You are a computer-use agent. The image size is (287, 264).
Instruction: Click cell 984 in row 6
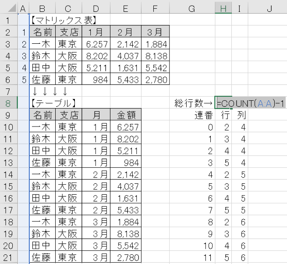(x=96, y=79)
